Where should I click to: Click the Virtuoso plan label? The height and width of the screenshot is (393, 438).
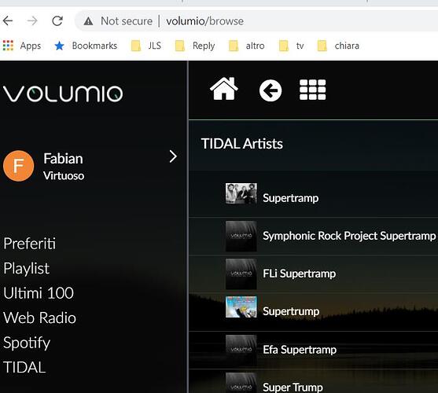click(64, 175)
